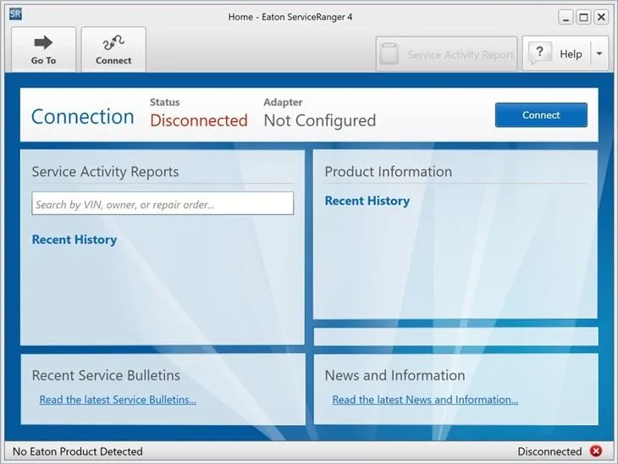Click No Eaton Product Detected status text

click(78, 451)
